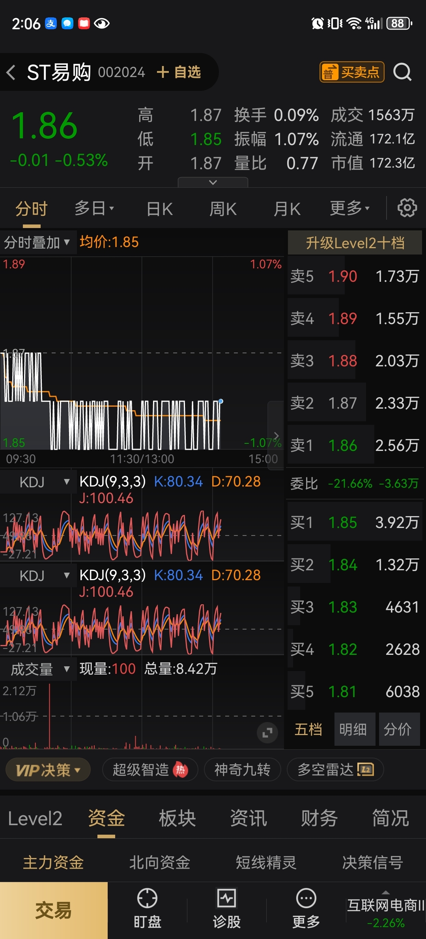Tap 买4 row at 1.82
The height and width of the screenshot is (939, 426).
click(x=355, y=649)
